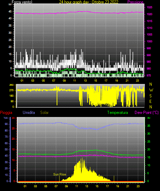Click the green 'Temperatura' legend label
The width and height of the screenshot is (160, 191).
point(118,113)
